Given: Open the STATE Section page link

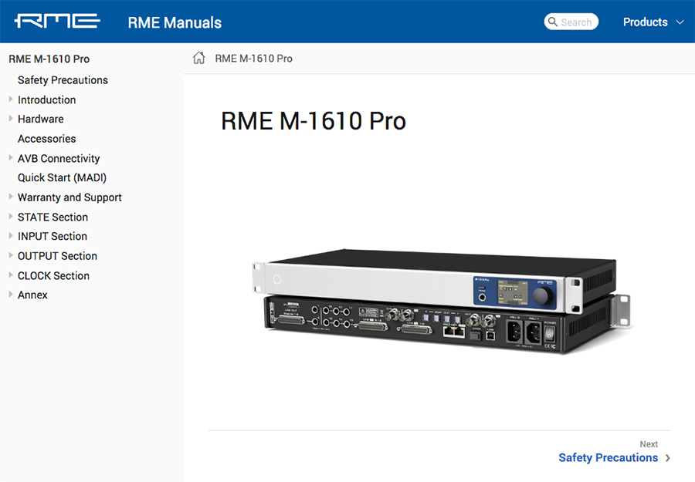Looking at the screenshot, I should tap(53, 217).
